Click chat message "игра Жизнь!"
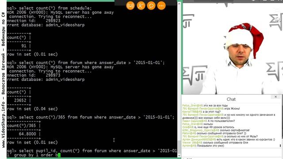This screenshot has height=159, width=283. (232, 109)
